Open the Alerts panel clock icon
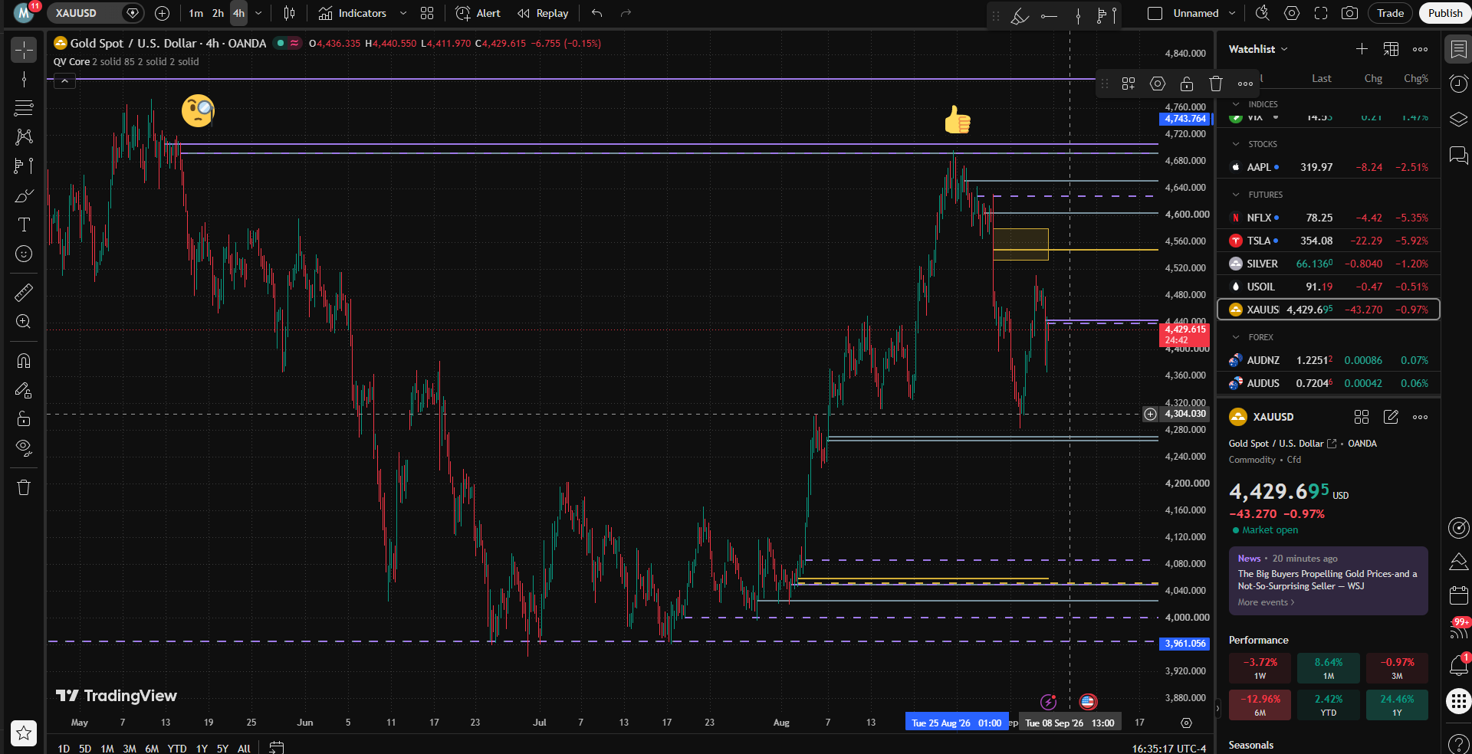The height and width of the screenshot is (754, 1472). (x=1458, y=84)
